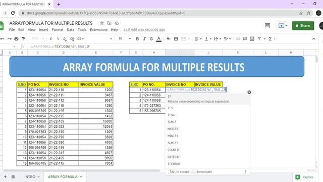This screenshot has height=182, width=323.
Task: Click the Insert comment icon
Action: tap(245, 39)
